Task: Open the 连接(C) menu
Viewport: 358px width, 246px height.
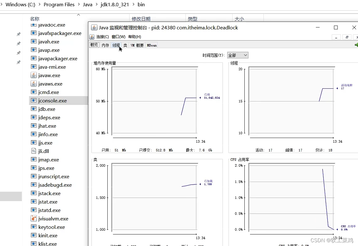Action: [x=102, y=37]
